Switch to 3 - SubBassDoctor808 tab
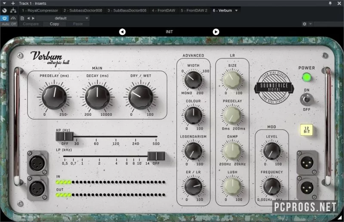The width and height of the screenshot is (344, 222). [127, 10]
